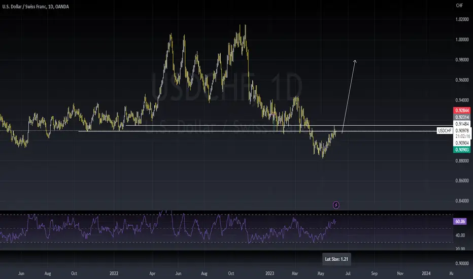Click the 0.98000 price axis label
This screenshot has height=279, width=473.
tap(462, 60)
